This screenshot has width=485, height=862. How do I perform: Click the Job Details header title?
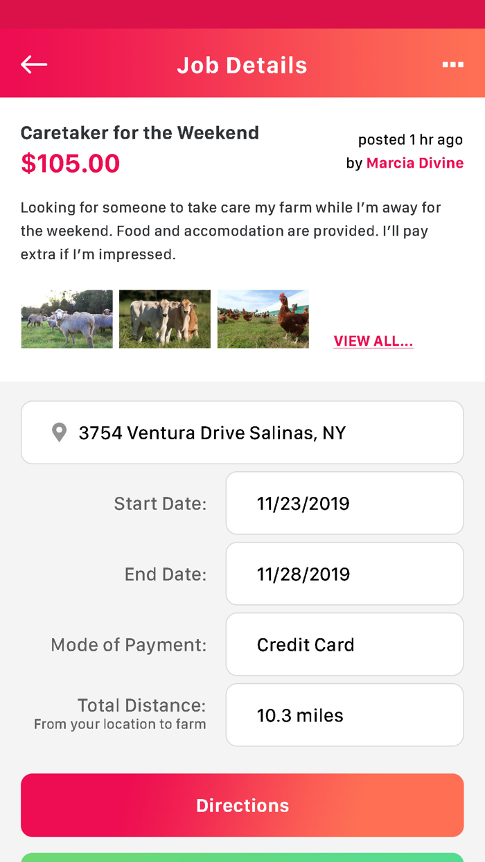pos(242,64)
